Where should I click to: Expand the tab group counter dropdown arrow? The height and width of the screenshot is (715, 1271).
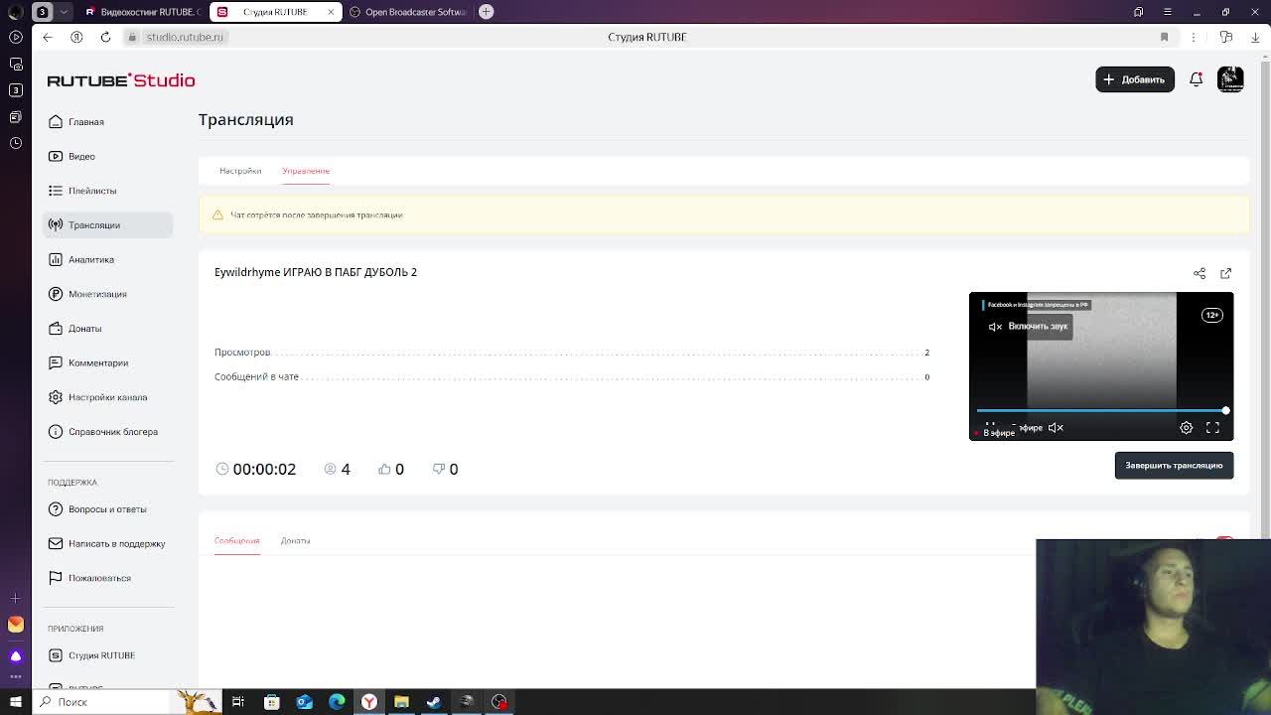[x=64, y=12]
